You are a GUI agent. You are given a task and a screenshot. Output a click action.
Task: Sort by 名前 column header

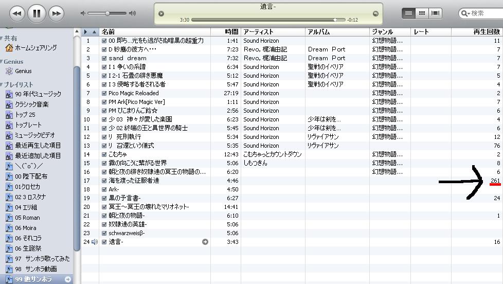pos(155,32)
